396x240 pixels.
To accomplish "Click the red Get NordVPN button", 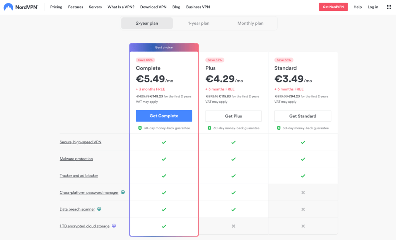I will (333, 7).
